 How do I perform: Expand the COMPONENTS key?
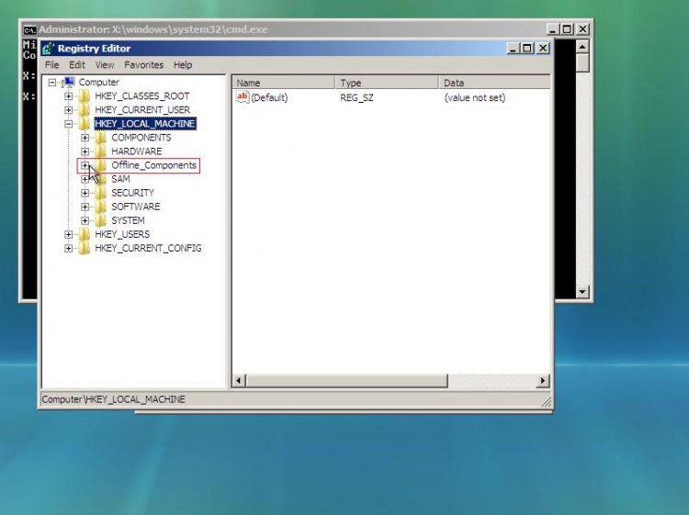(85, 138)
